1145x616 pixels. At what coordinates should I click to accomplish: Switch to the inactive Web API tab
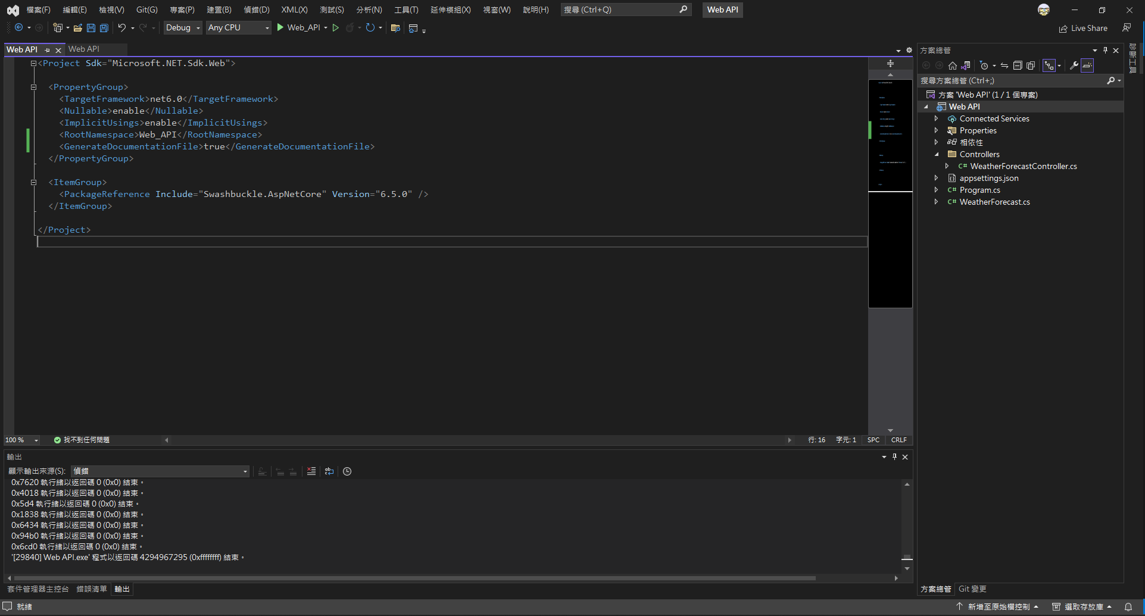84,49
